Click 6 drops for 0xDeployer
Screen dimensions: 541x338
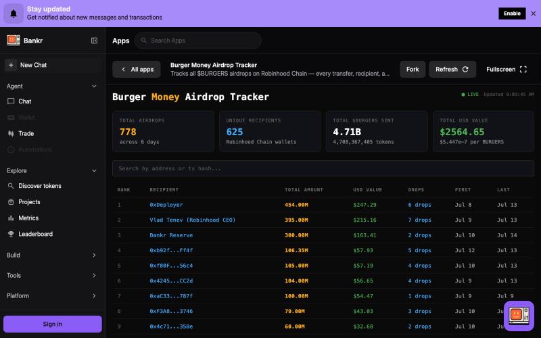[x=419, y=205]
